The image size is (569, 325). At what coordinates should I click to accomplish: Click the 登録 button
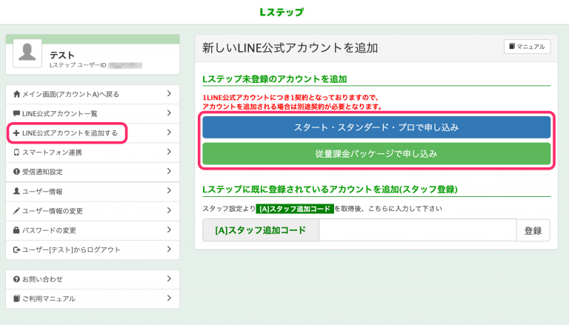tap(533, 230)
